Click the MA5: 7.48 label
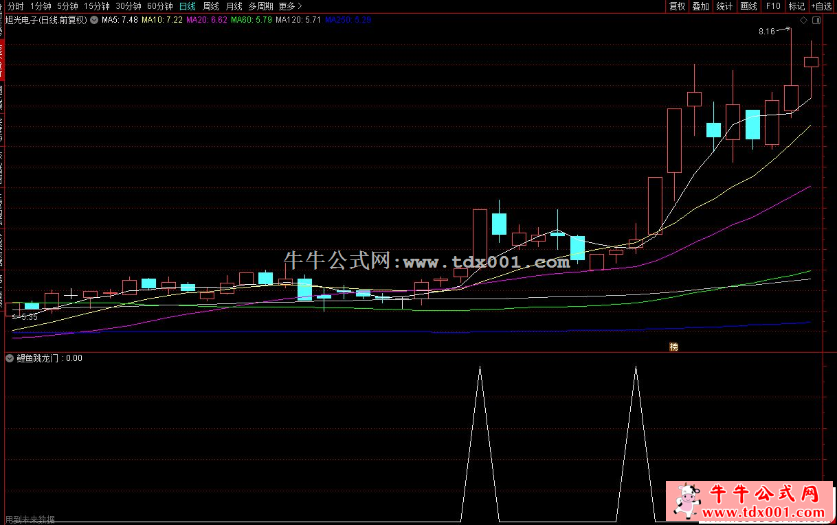The width and height of the screenshot is (837, 525). tap(120, 20)
